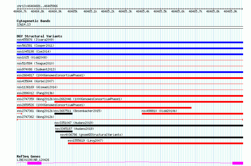
Task: Open variant nsv510584 (Teague2010) label
Action: (x=36, y=63)
